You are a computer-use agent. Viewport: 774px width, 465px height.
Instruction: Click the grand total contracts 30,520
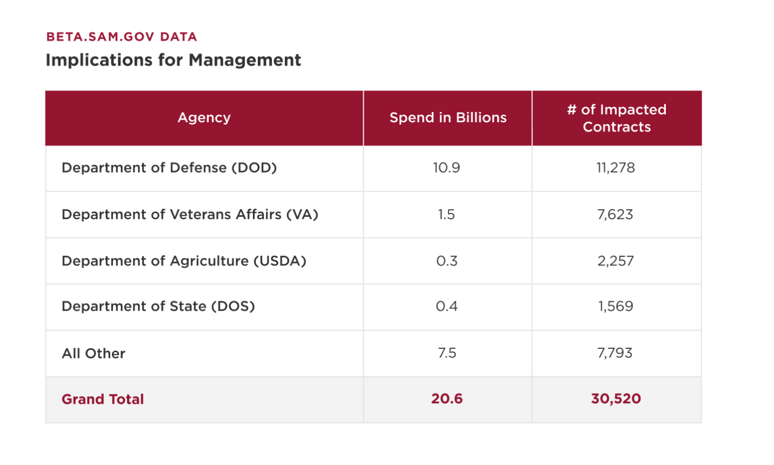click(616, 399)
